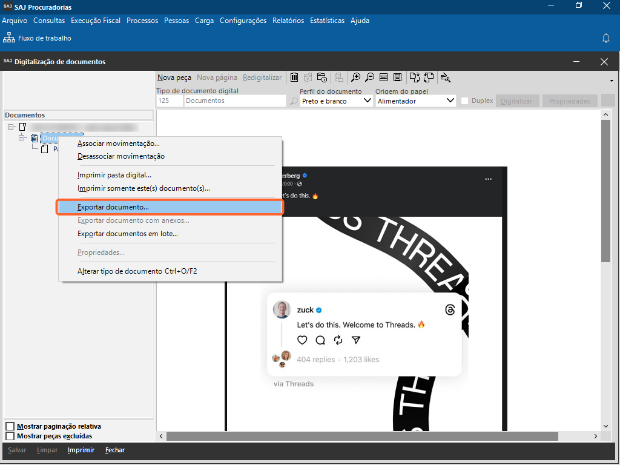
Task: Click the preview scroll-right arrow
Action: [596, 436]
